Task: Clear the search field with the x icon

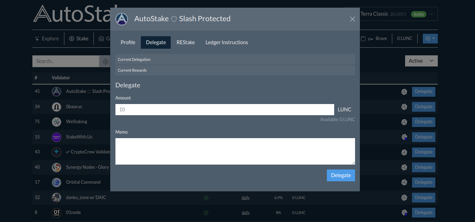Action: point(105,62)
